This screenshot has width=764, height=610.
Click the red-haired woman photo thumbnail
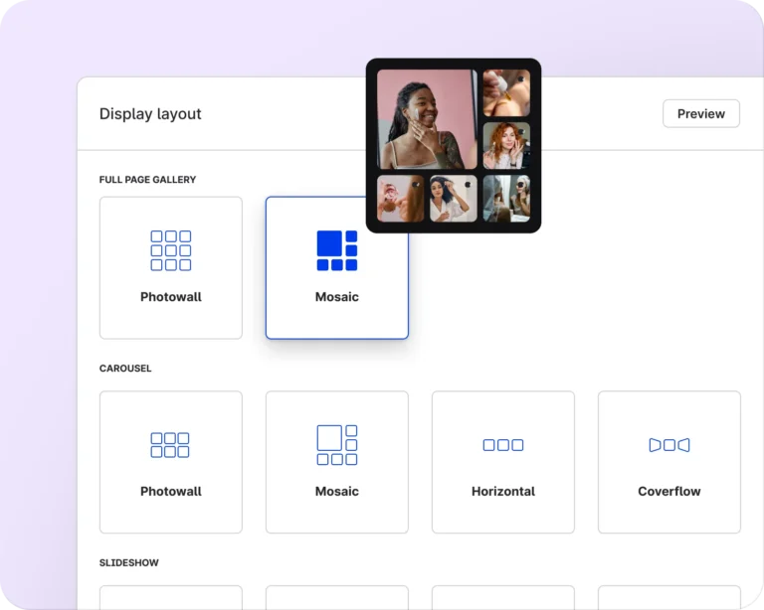pos(506,146)
